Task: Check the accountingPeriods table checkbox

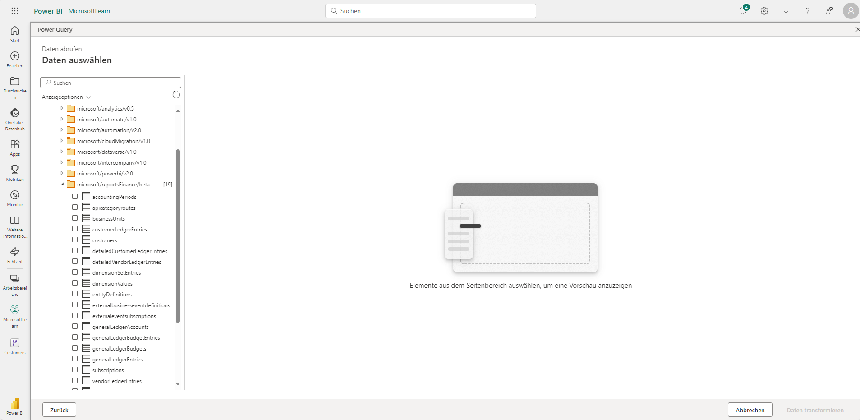Action: click(x=75, y=196)
